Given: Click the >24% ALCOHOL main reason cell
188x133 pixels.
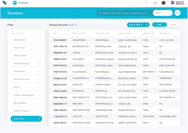Looking at the screenshot, I should 167,40.
